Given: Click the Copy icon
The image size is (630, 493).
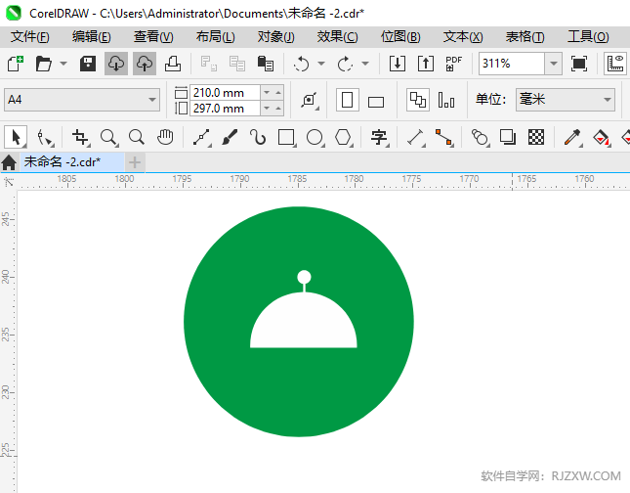Looking at the screenshot, I should [x=237, y=64].
